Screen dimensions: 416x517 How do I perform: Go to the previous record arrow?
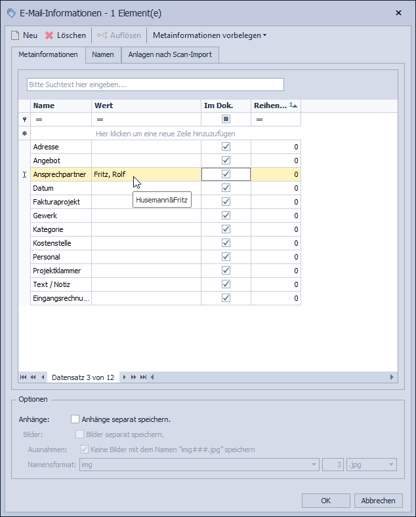(x=43, y=377)
